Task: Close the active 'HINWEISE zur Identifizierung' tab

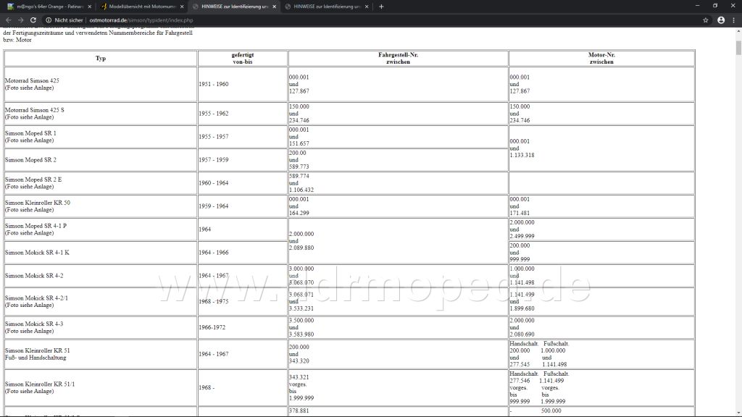Action: (x=274, y=7)
